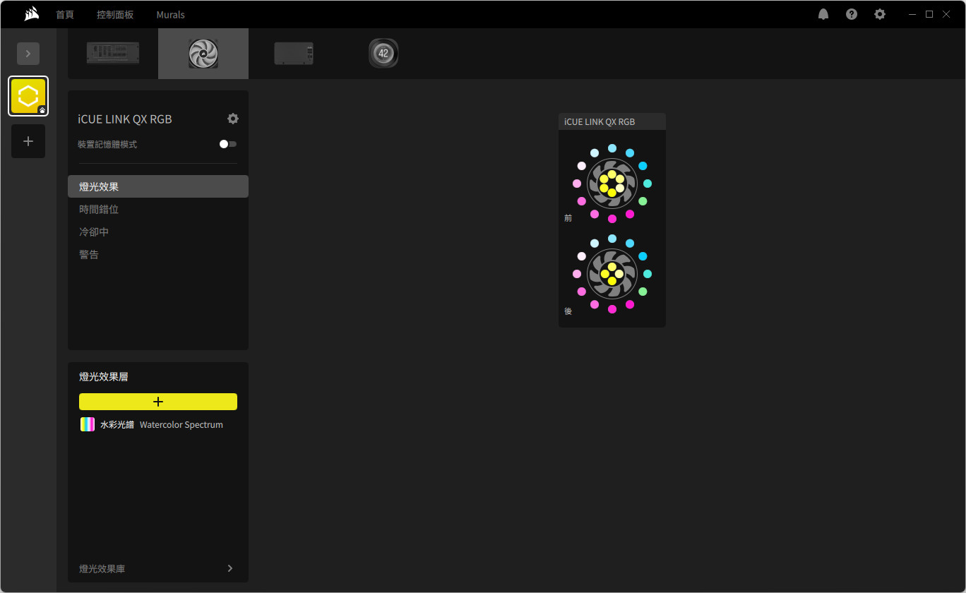Click yellow add lighting layer button
Screen dimensions: 966x593
click(x=158, y=402)
